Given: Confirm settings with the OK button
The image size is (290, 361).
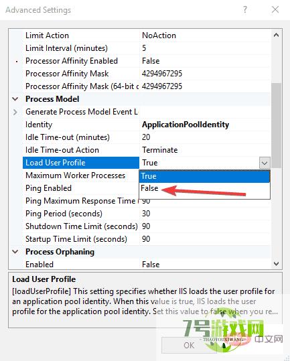Looking at the screenshot, I should click(x=189, y=346).
